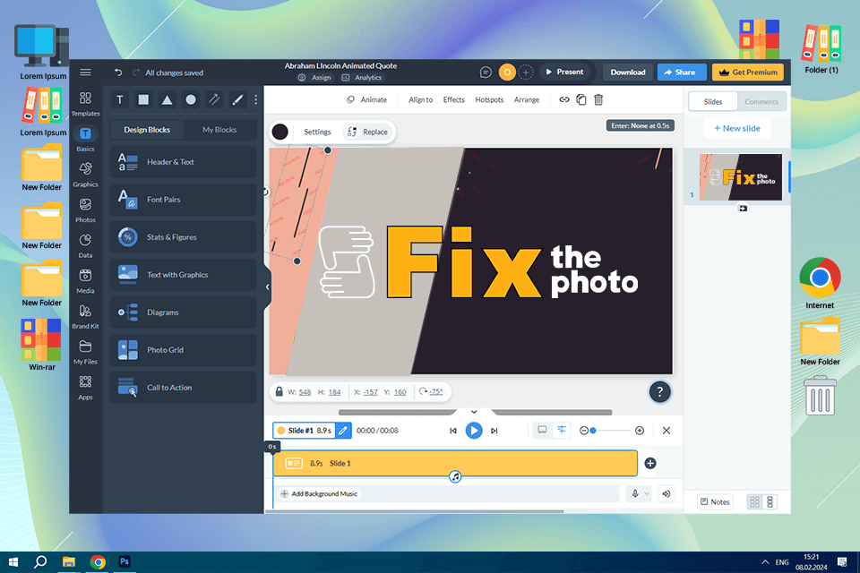Open Header & Text blocks

click(x=183, y=162)
